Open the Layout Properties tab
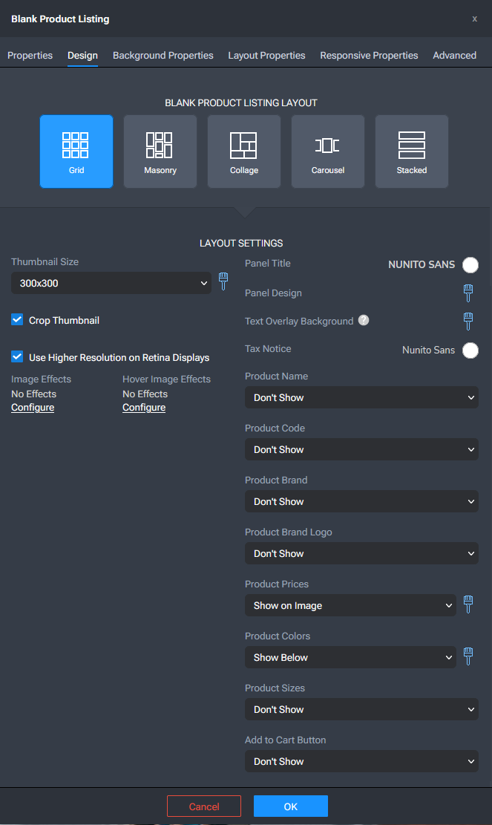The image size is (492, 825). (x=266, y=55)
